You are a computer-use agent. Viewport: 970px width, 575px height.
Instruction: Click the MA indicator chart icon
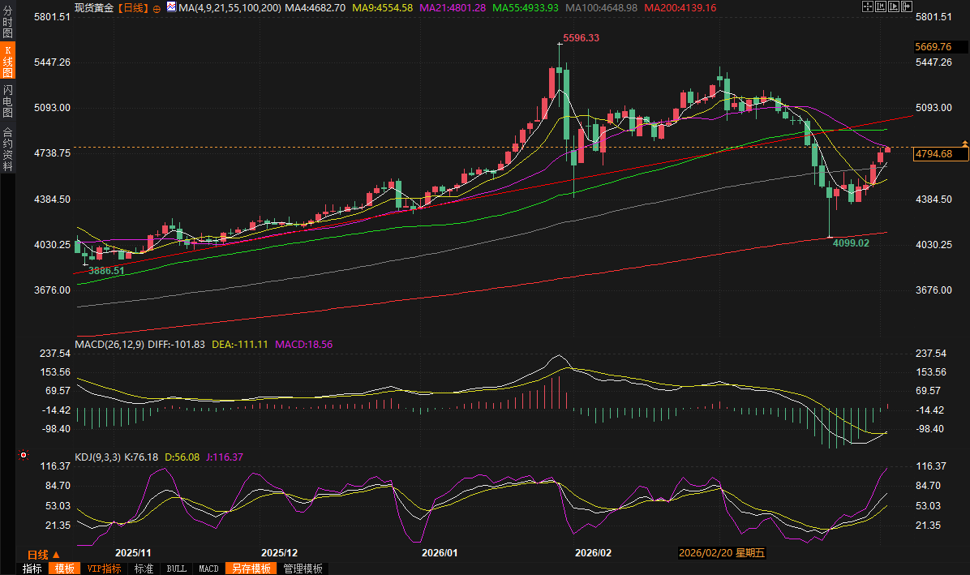[171, 7]
